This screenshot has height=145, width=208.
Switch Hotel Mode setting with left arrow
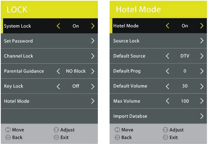pyautogui.click(x=167, y=26)
